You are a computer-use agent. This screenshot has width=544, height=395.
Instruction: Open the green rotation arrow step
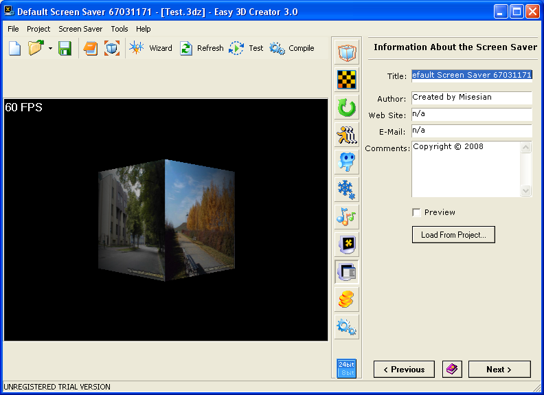(x=347, y=107)
